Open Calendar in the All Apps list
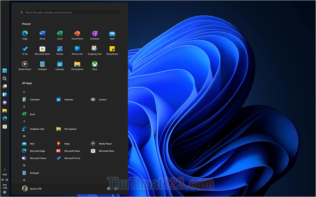Viewport: 316px width, 197px height. (65, 99)
